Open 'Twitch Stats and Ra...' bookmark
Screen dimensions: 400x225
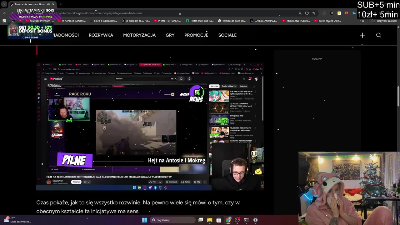[x=199, y=21]
